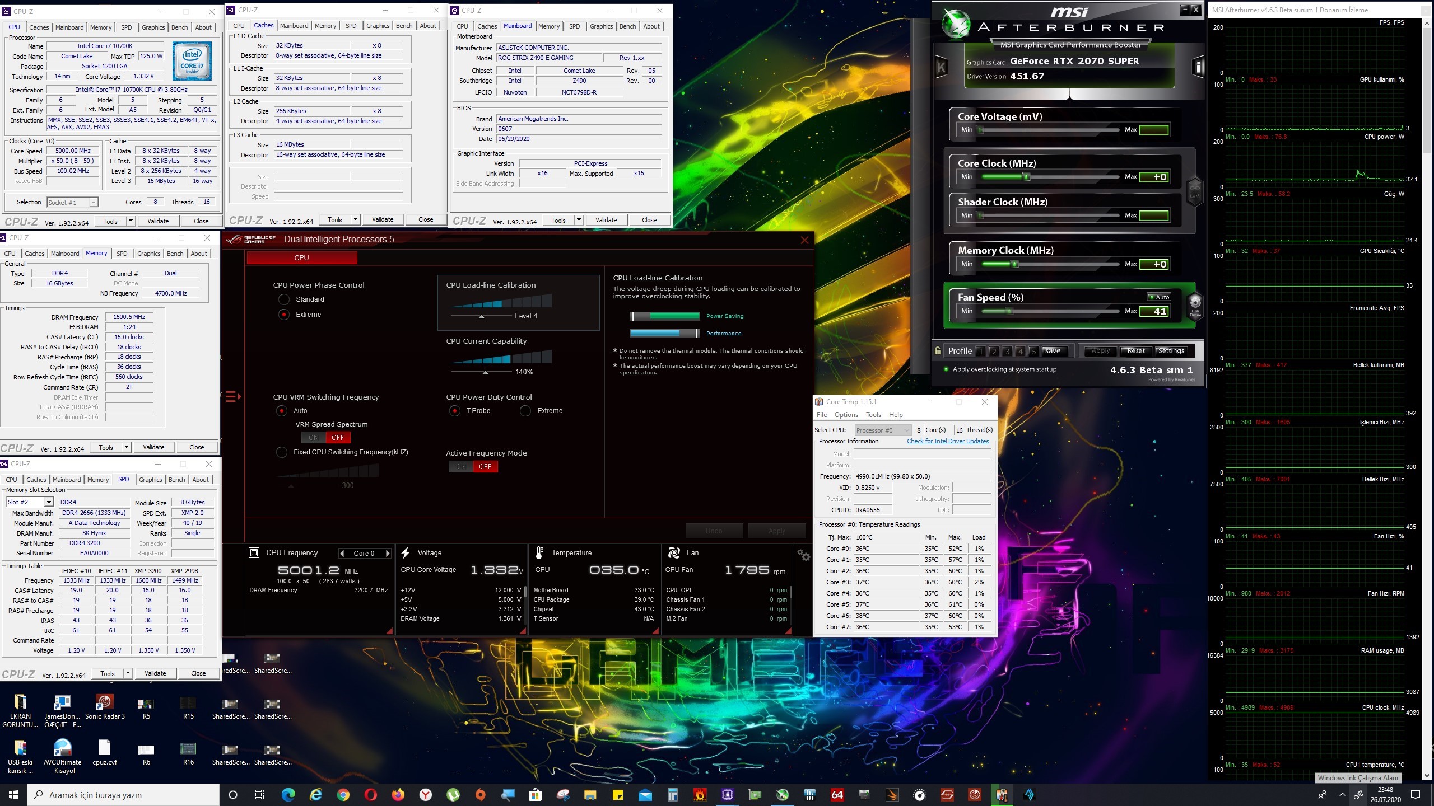This screenshot has height=806, width=1434.
Task: Select Standard CPU Power Phase Control
Action: (284, 299)
